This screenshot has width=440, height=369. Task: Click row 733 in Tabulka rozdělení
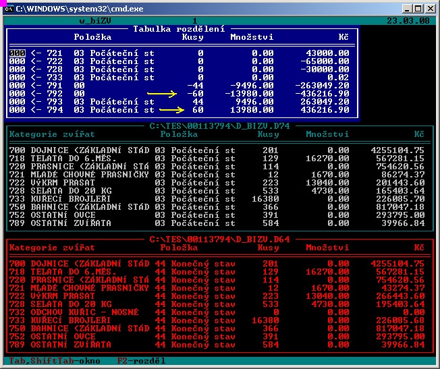click(x=180, y=78)
